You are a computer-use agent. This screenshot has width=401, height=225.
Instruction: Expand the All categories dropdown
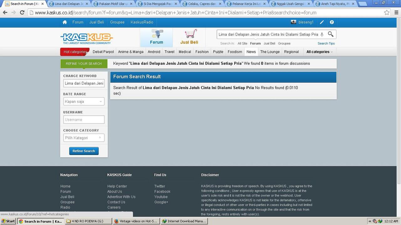point(320,52)
